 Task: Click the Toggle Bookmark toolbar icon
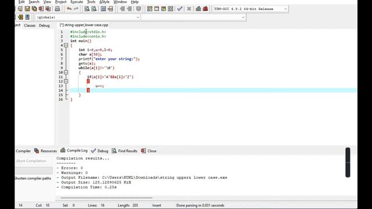138,9
